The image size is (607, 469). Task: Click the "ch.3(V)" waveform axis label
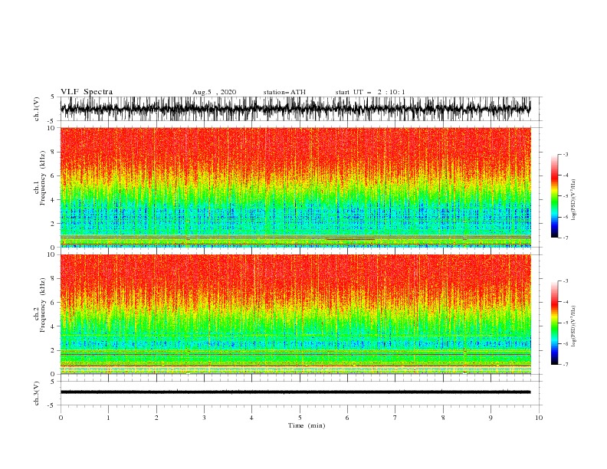click(x=37, y=393)
